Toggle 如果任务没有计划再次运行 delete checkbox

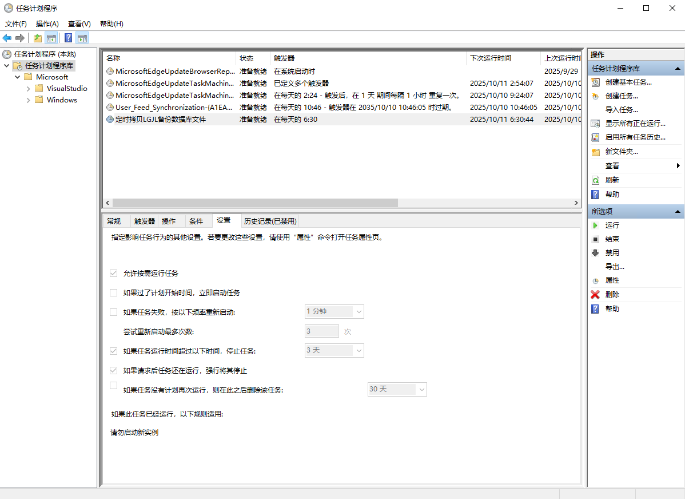coord(114,385)
